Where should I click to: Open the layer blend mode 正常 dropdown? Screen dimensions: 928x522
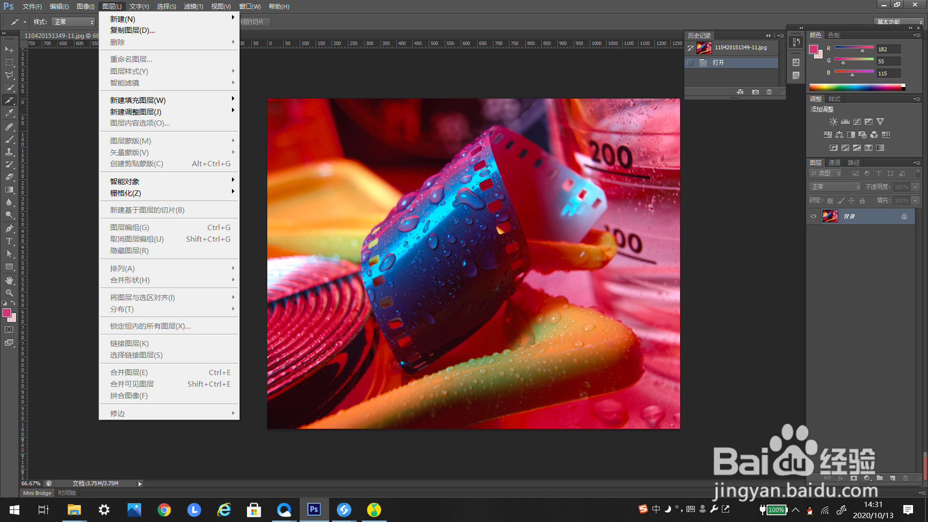(835, 187)
